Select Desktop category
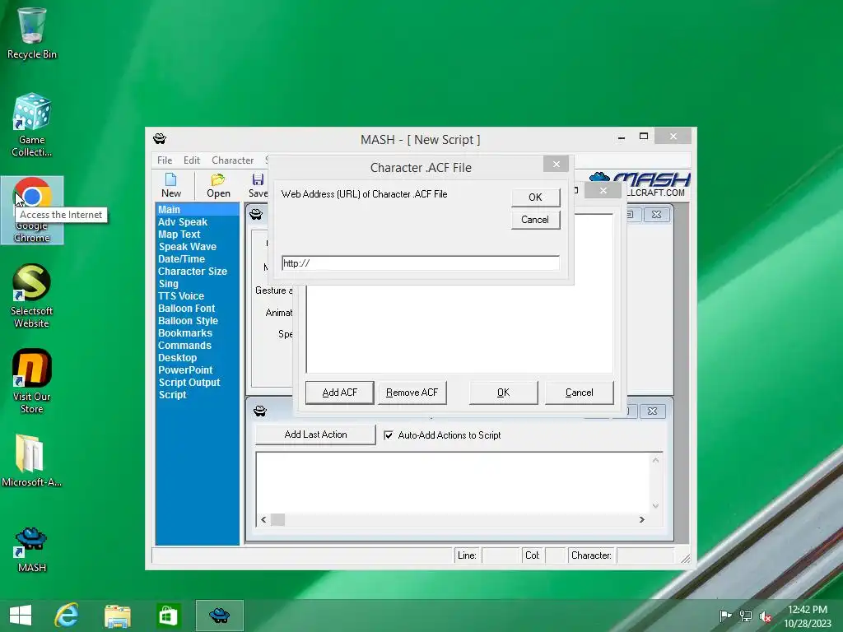 coord(198,358)
